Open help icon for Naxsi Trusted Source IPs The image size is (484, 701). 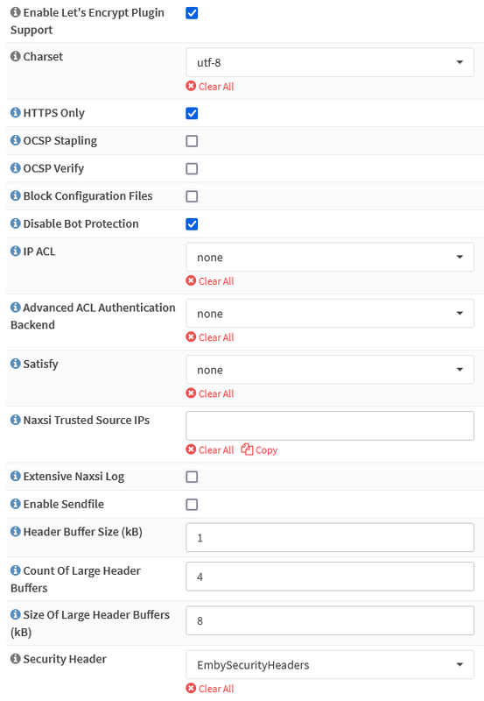[x=16, y=421]
